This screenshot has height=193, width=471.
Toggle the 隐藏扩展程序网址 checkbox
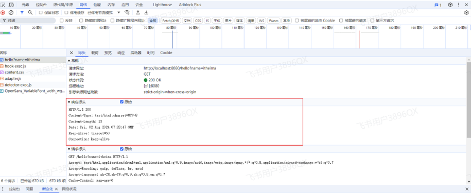112,21
